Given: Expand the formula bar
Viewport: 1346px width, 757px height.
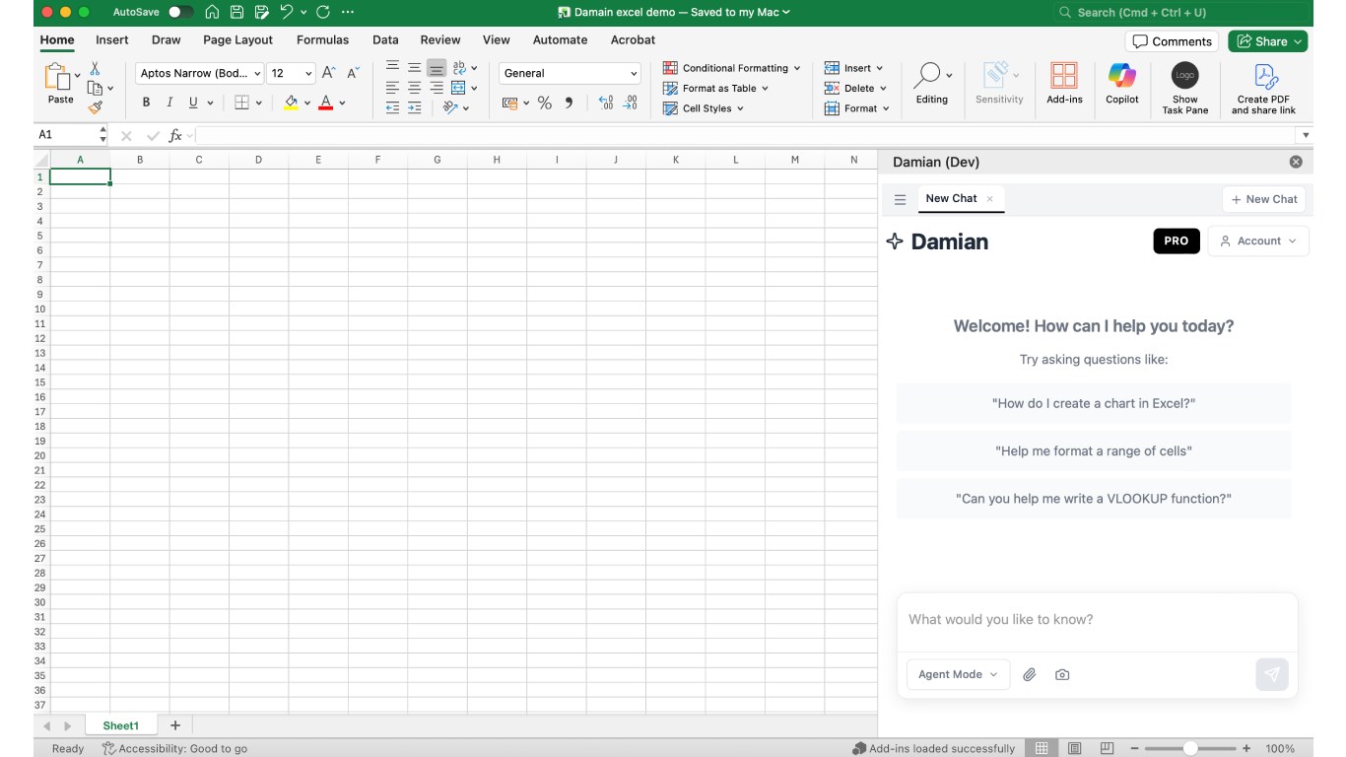Looking at the screenshot, I should [1306, 135].
